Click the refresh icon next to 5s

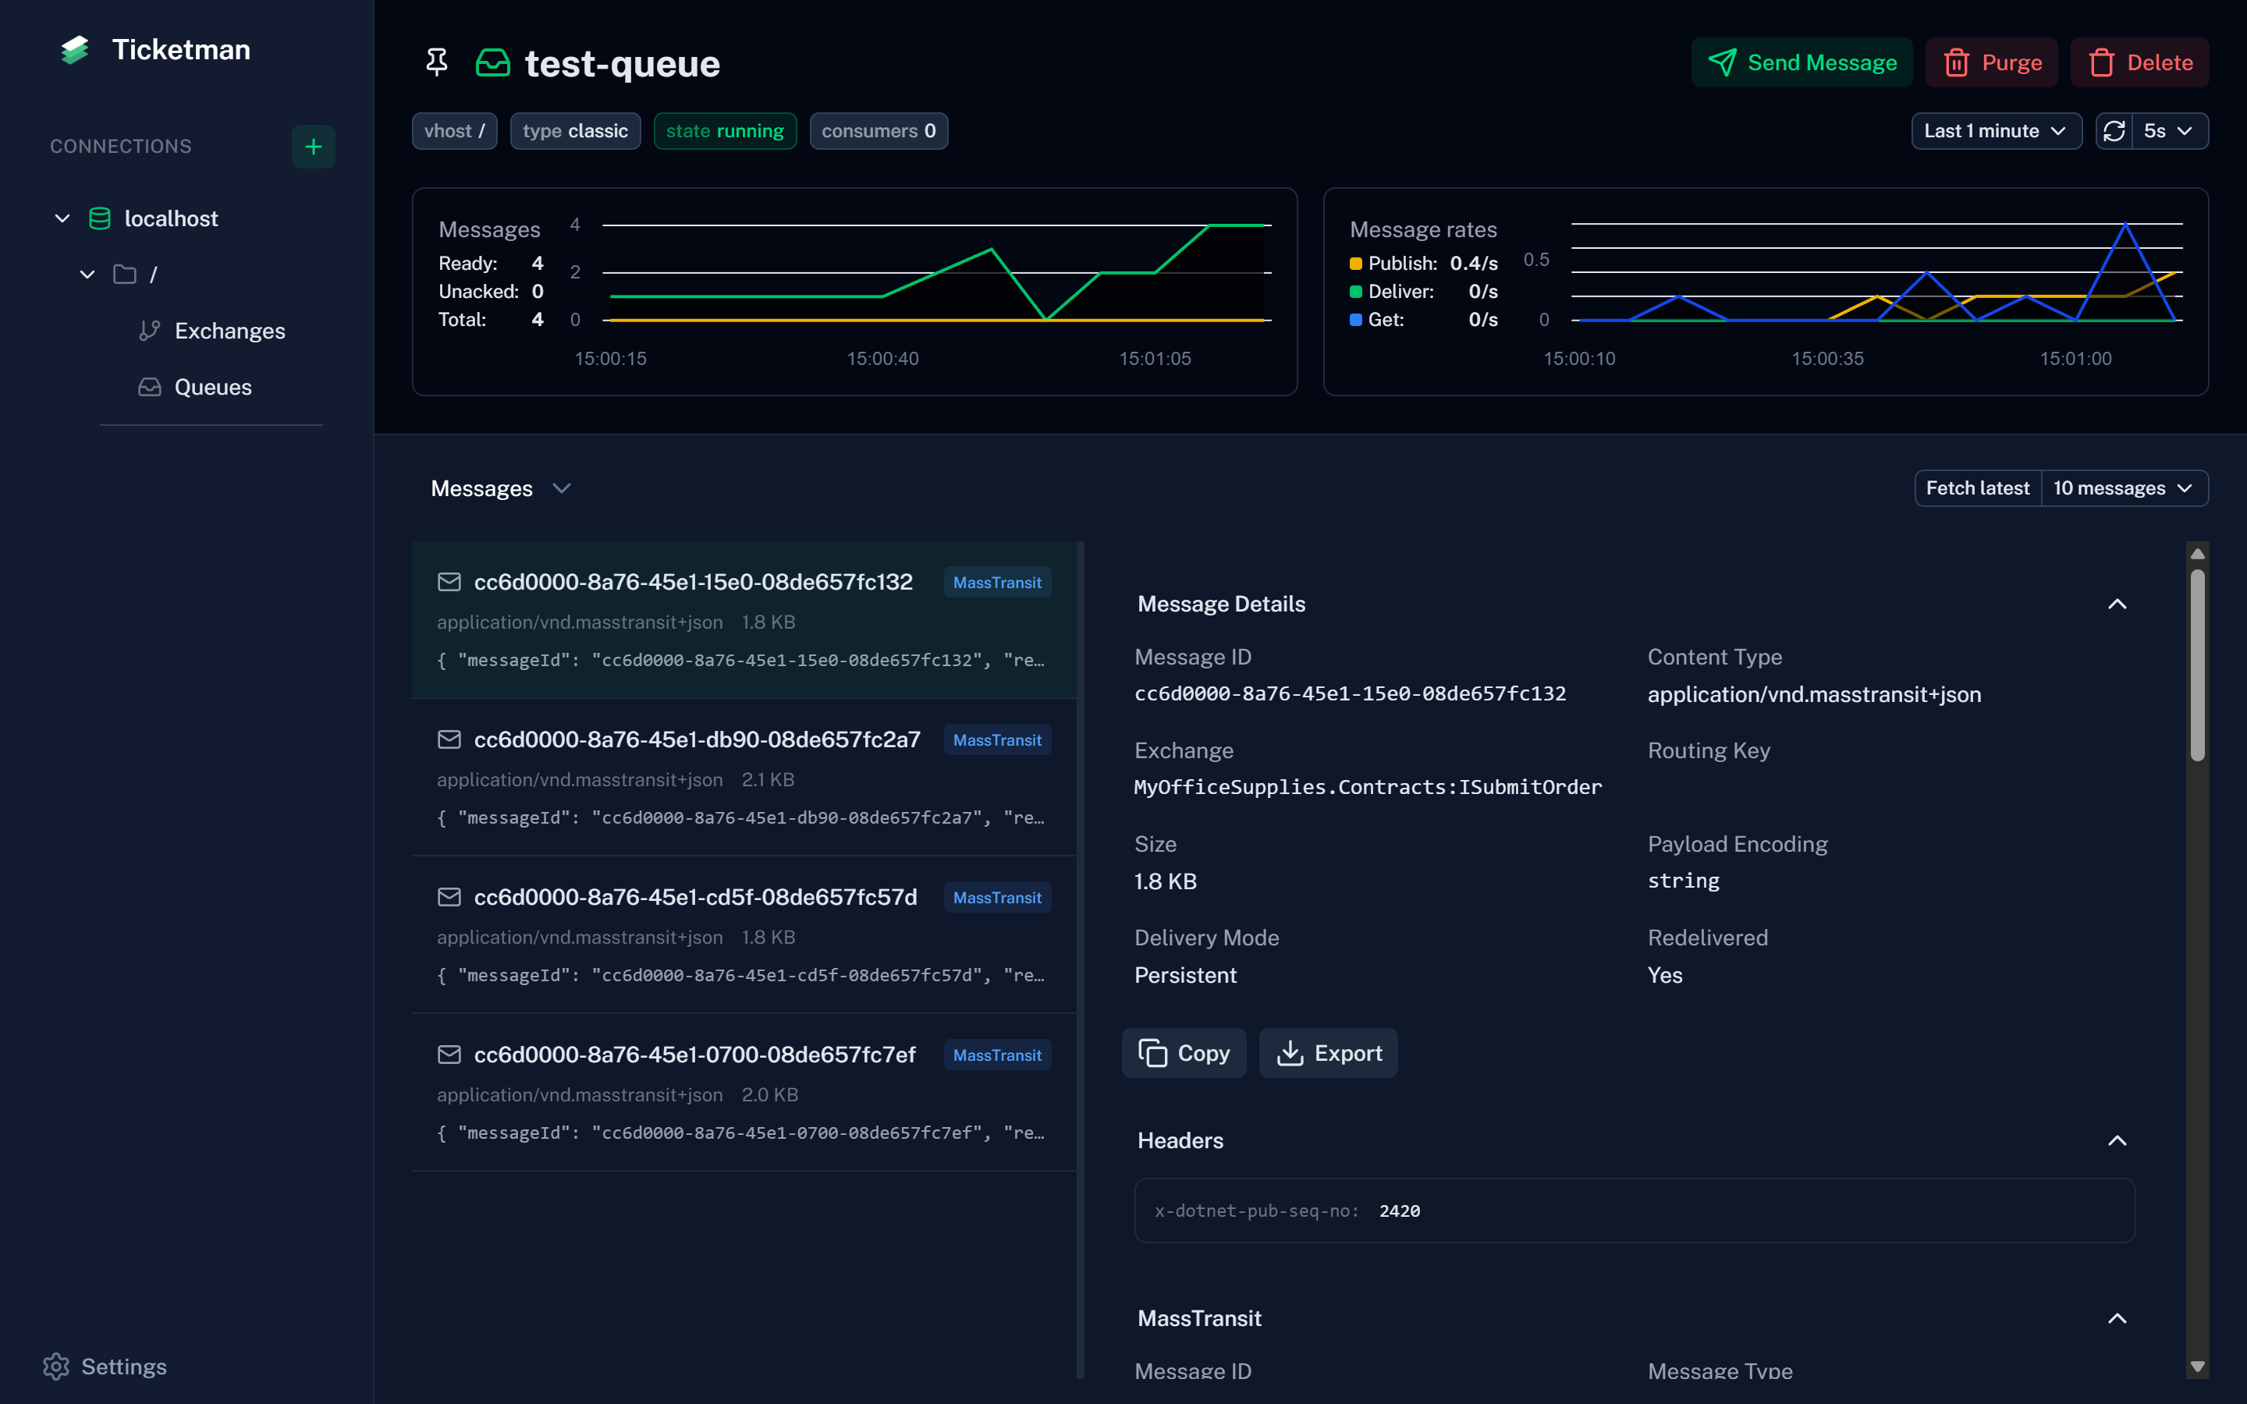2114,131
